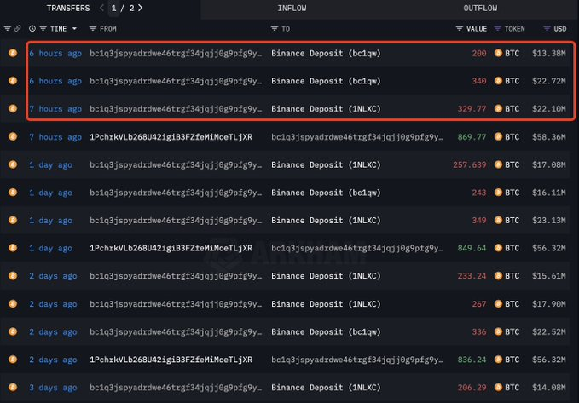Open sender 1PchrkVLb268U42igiB3FZfeMiMceTLjXR in the 849.64 row
The width and height of the screenshot is (579, 403).
(171, 248)
